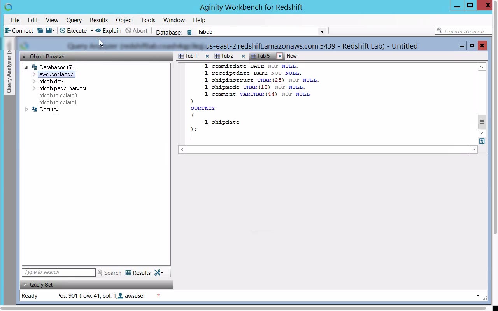Expand the rdsdb.dev database node
Viewport: 498px width, 311px height.
point(34,82)
